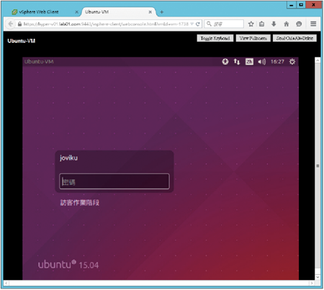This screenshot has height=290, width=324.
Task: Click the browser search box
Action: click(x=224, y=24)
